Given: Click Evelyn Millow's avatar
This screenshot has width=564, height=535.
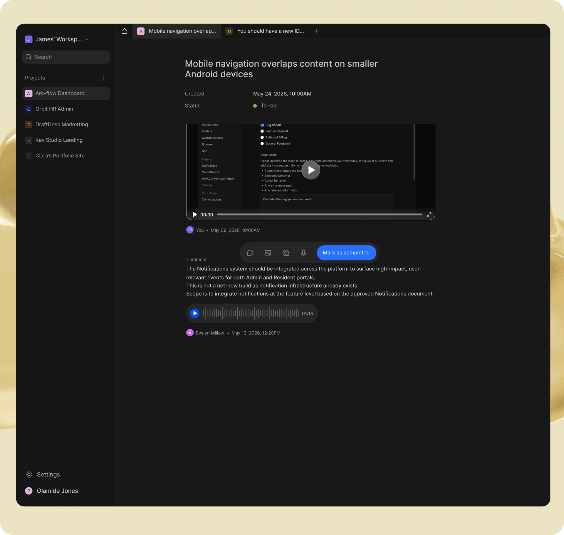Looking at the screenshot, I should [190, 333].
